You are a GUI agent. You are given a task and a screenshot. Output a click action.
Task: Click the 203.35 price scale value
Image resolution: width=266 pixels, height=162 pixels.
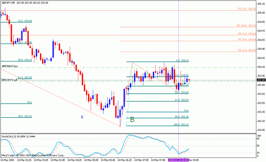pos(261,112)
